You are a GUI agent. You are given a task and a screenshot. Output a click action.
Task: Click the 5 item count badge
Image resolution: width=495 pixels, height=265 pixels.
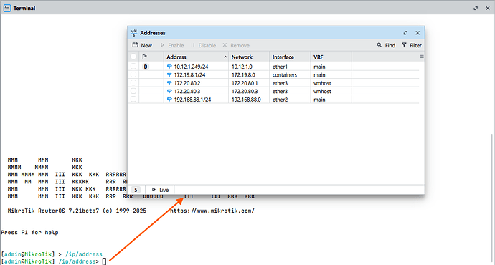(x=136, y=190)
